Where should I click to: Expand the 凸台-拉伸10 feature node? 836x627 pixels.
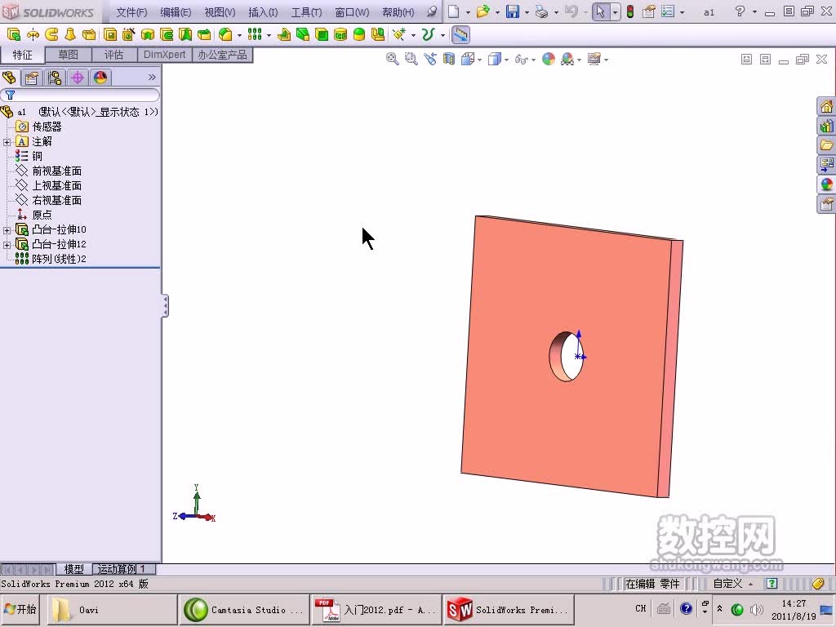tap(6, 229)
